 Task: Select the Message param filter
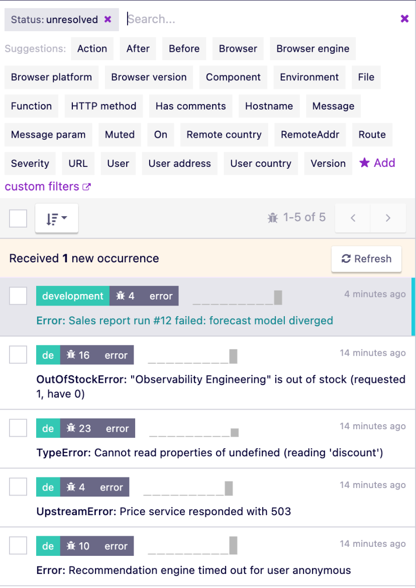coord(48,135)
